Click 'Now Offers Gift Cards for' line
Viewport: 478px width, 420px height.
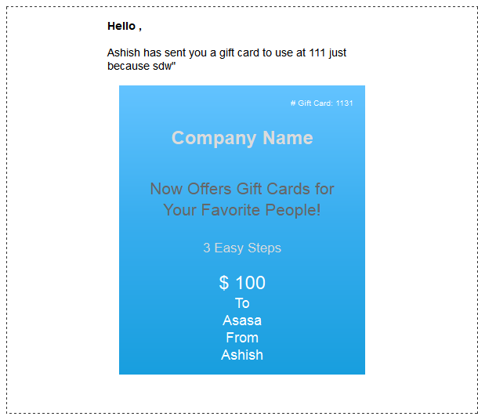coord(242,189)
